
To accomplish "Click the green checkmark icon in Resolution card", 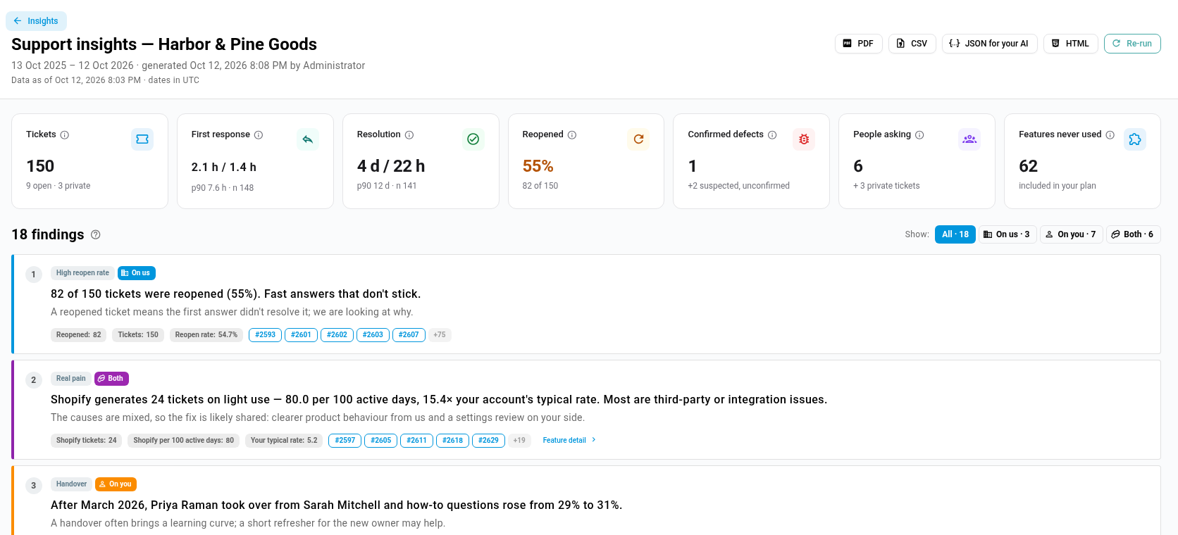I will [x=473, y=139].
